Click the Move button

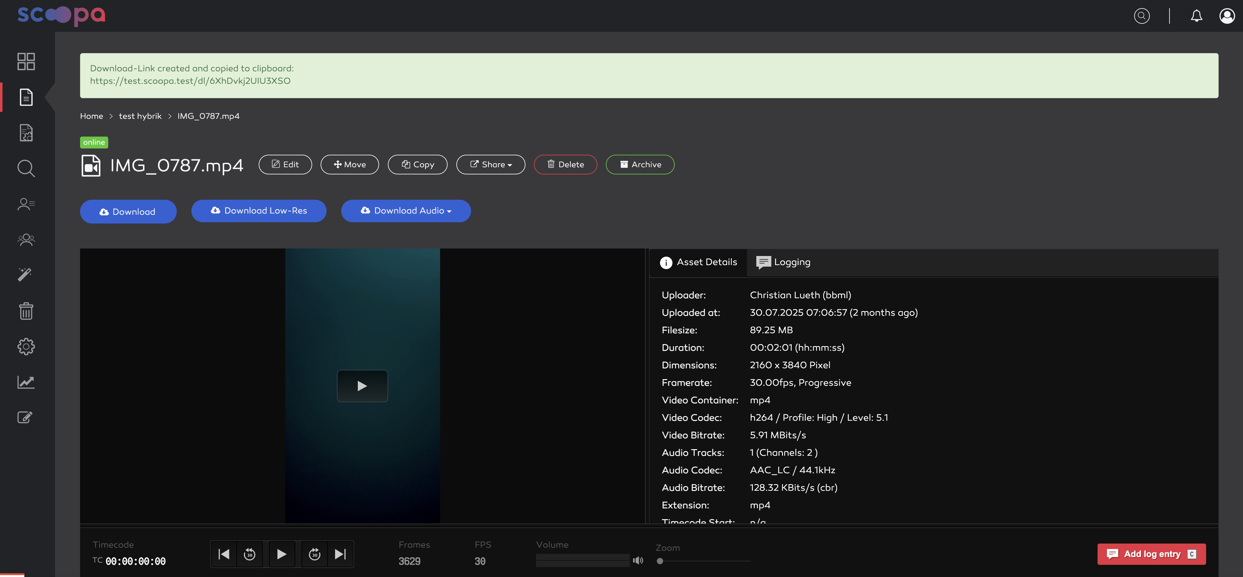(x=349, y=164)
